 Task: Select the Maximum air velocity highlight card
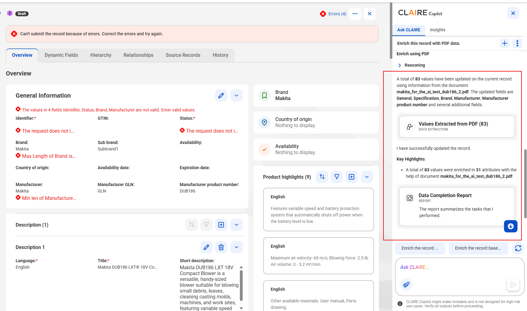tap(318, 256)
